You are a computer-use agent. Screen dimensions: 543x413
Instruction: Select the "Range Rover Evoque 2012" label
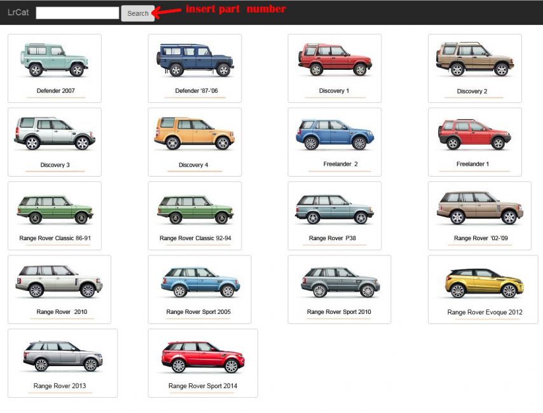[485, 312]
